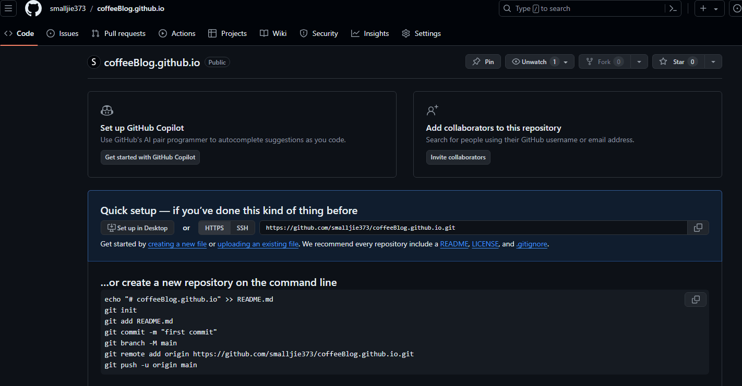
Task: Click Set up in Desktop
Action: 137,228
